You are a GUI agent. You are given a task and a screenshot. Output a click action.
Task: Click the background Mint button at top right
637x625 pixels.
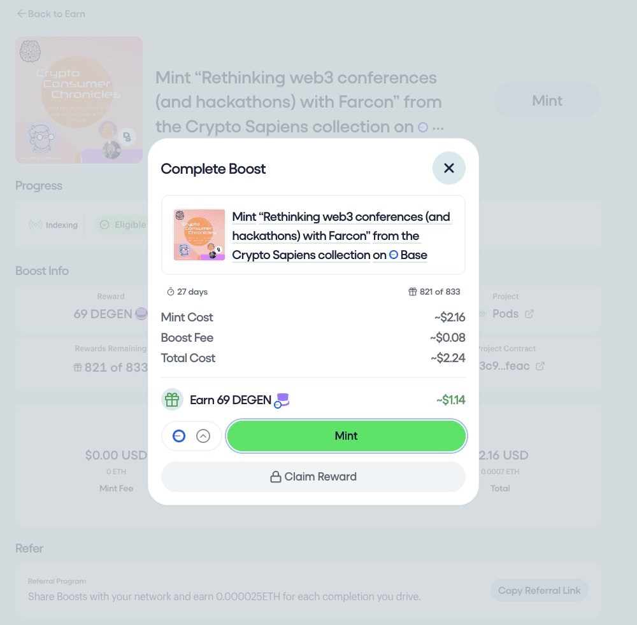coord(547,101)
